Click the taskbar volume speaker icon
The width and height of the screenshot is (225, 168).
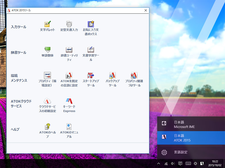point(173,164)
